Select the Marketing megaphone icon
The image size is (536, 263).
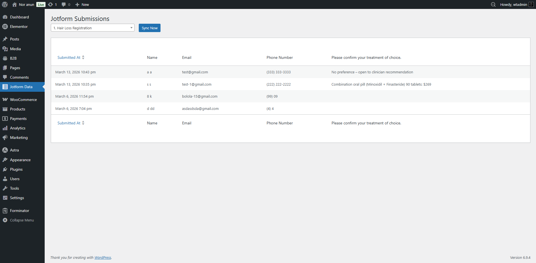5,137
